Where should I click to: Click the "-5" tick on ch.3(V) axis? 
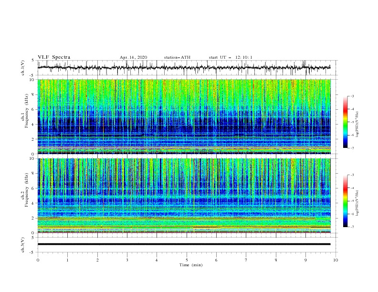[32, 252]
